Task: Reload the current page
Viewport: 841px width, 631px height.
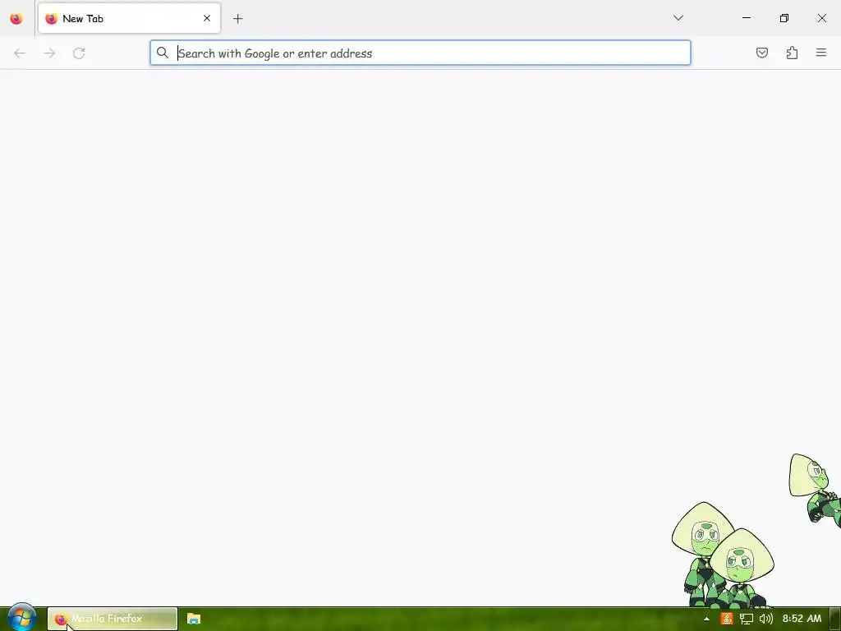Action: pos(79,53)
